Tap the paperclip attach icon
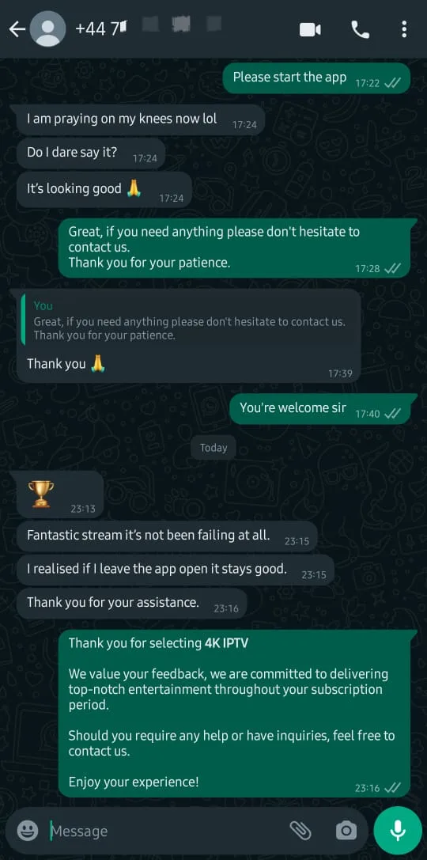This screenshot has width=427, height=860. (x=300, y=831)
